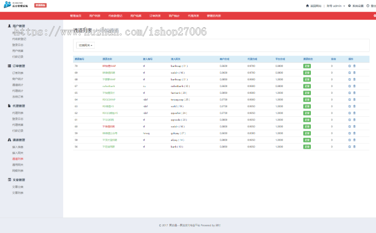
Task: Toggle 正常 status of channel row 68
Action: pos(307,79)
